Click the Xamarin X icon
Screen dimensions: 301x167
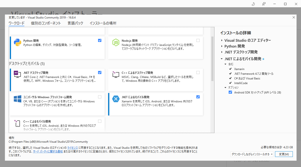tap(115, 99)
